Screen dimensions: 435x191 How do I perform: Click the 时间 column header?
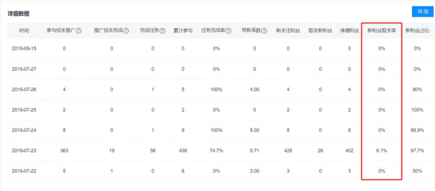point(24,31)
